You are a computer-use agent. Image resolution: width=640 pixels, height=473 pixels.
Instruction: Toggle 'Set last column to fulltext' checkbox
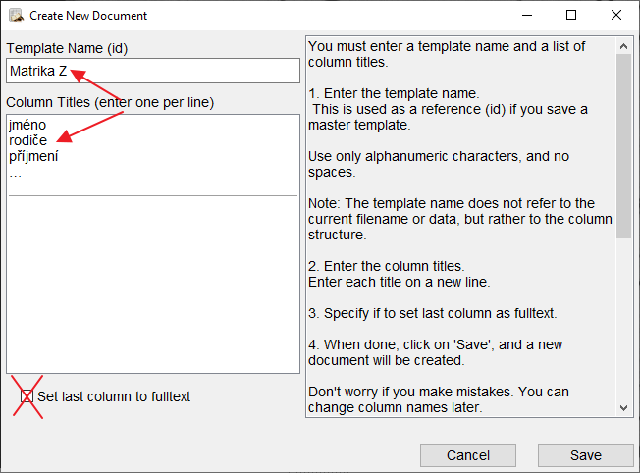pyautogui.click(x=27, y=396)
